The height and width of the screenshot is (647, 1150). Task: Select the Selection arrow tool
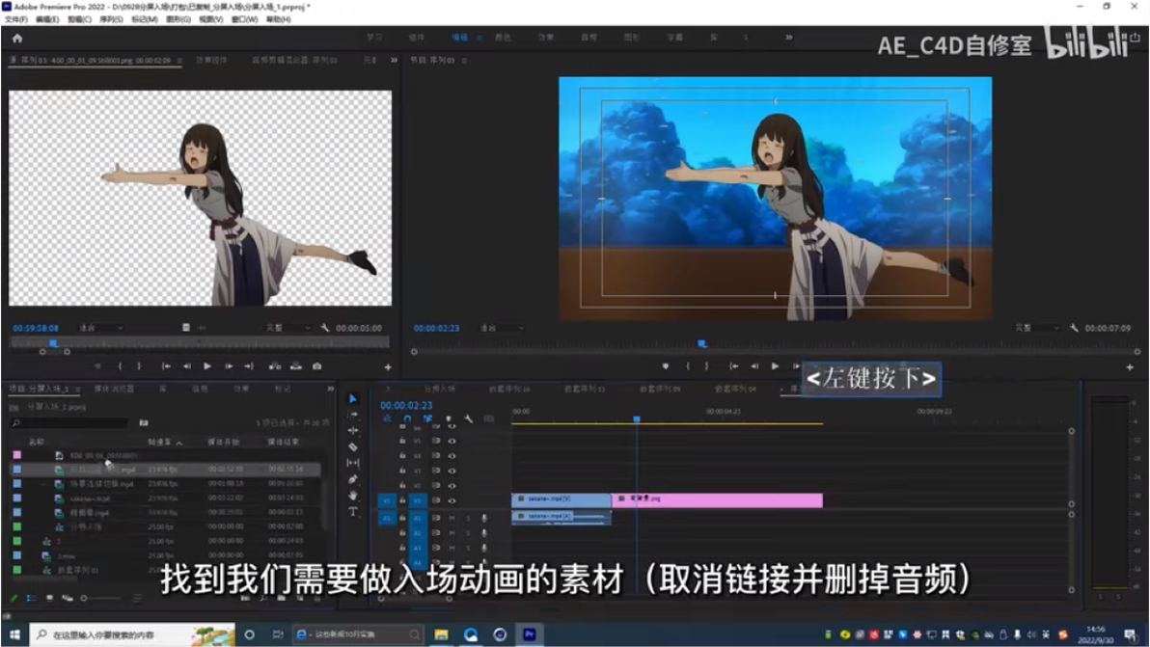pos(353,398)
